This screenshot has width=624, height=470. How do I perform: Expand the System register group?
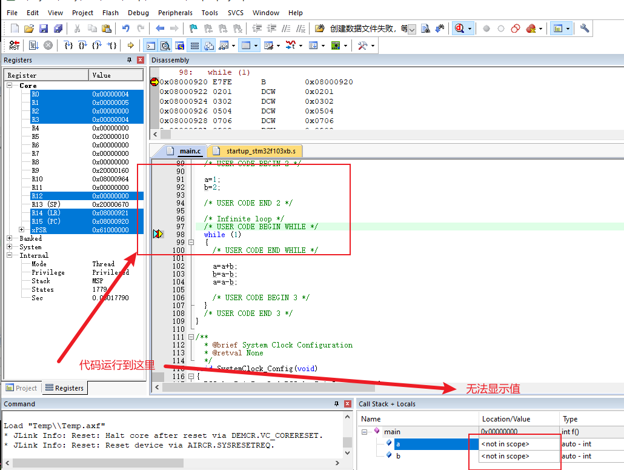pos(9,247)
